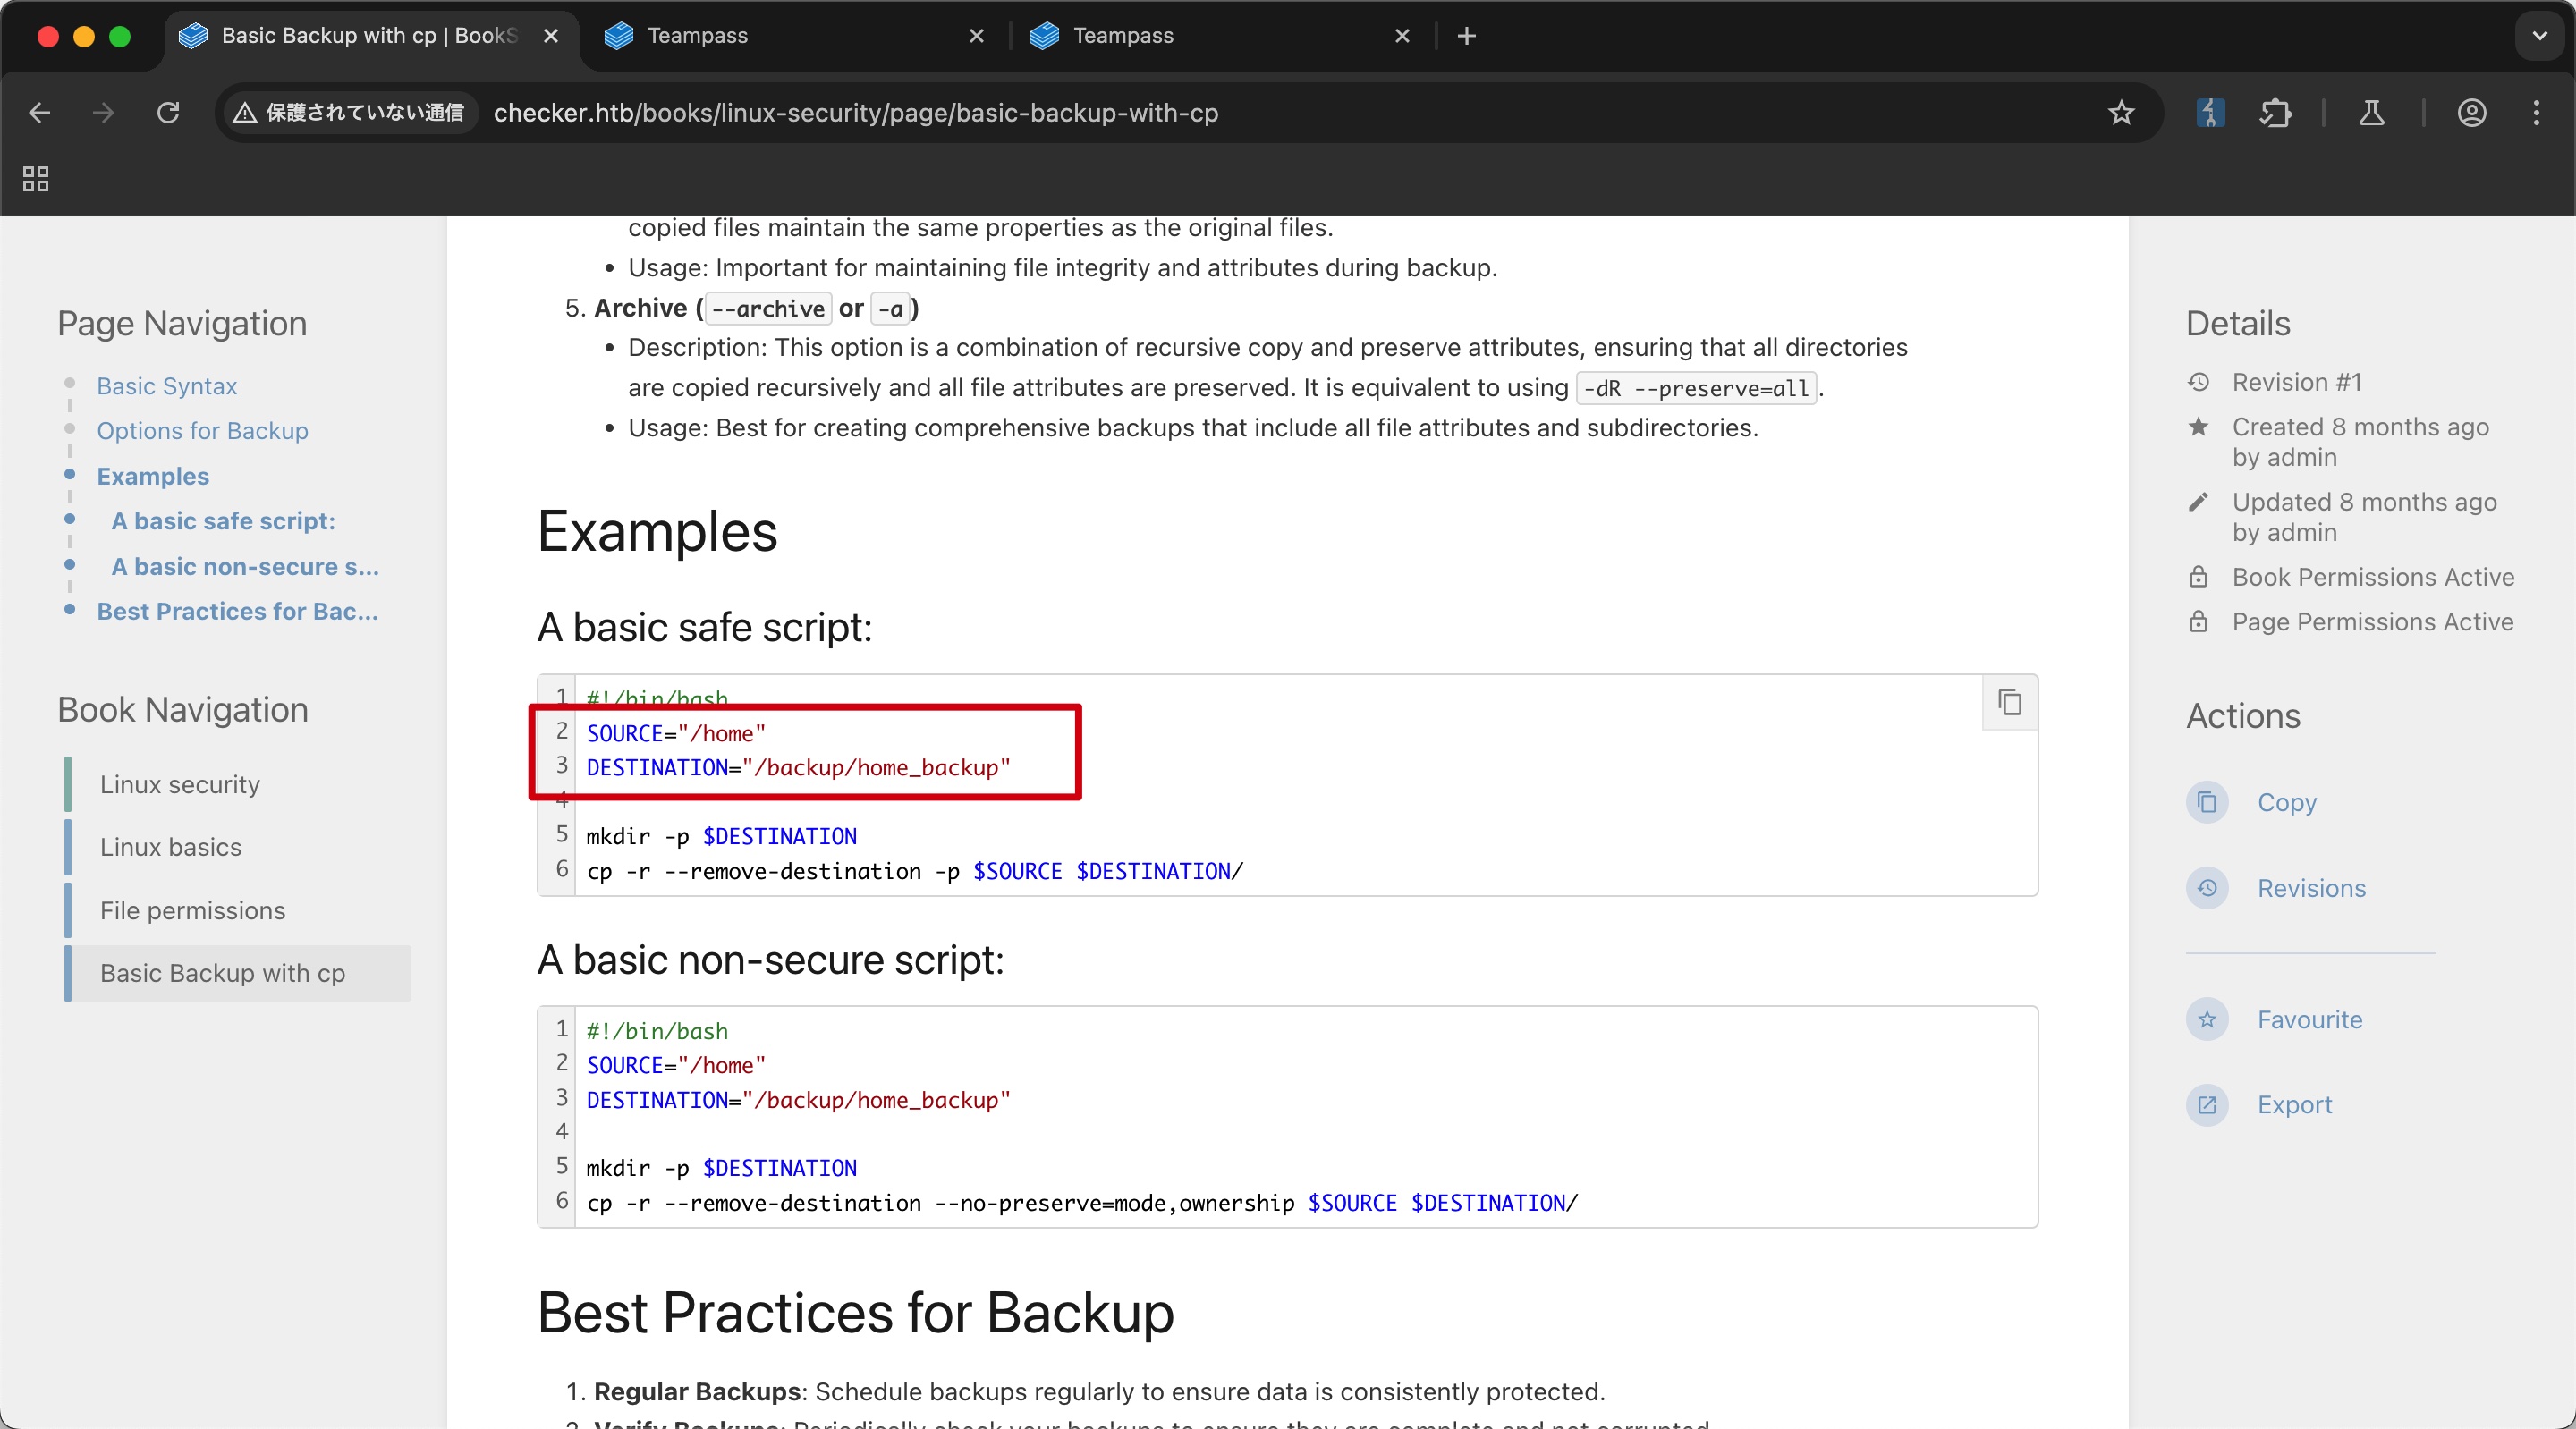
Task: Open the Revisions action icon
Action: pos(2206,888)
